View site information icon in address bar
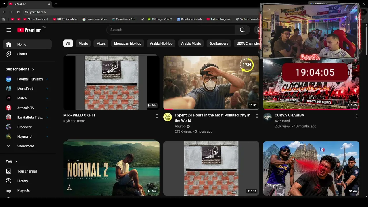368x207 pixels. click(x=26, y=12)
